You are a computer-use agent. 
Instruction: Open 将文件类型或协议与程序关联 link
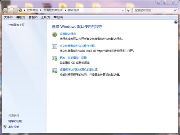point(77,46)
